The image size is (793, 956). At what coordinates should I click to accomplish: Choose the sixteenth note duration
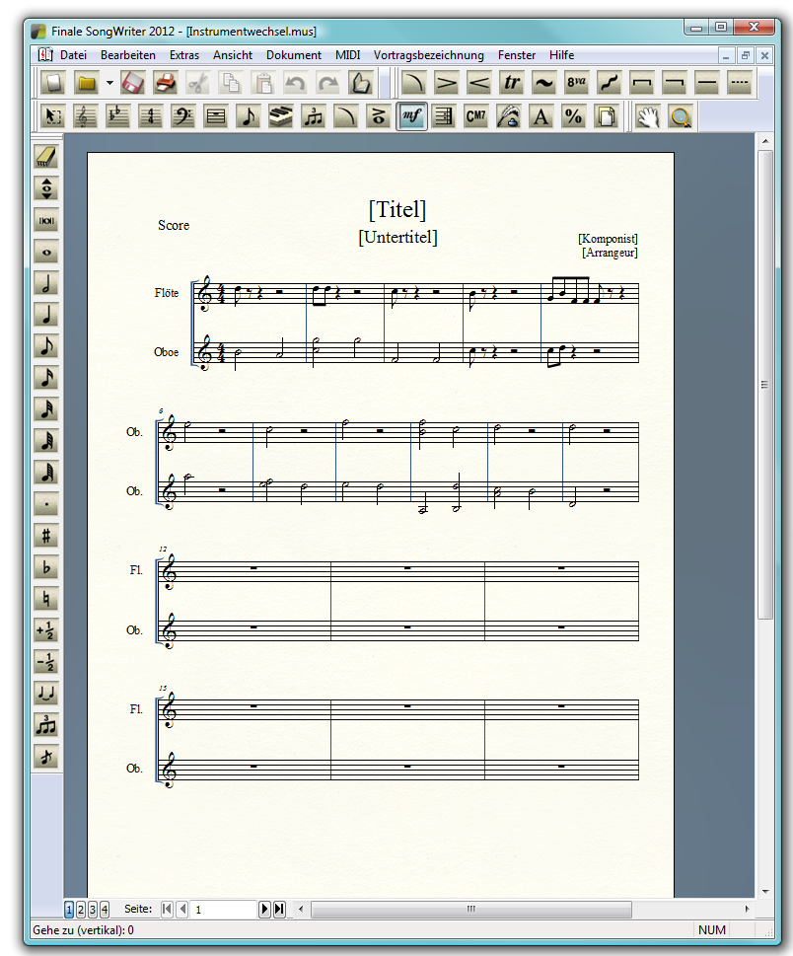(x=47, y=378)
